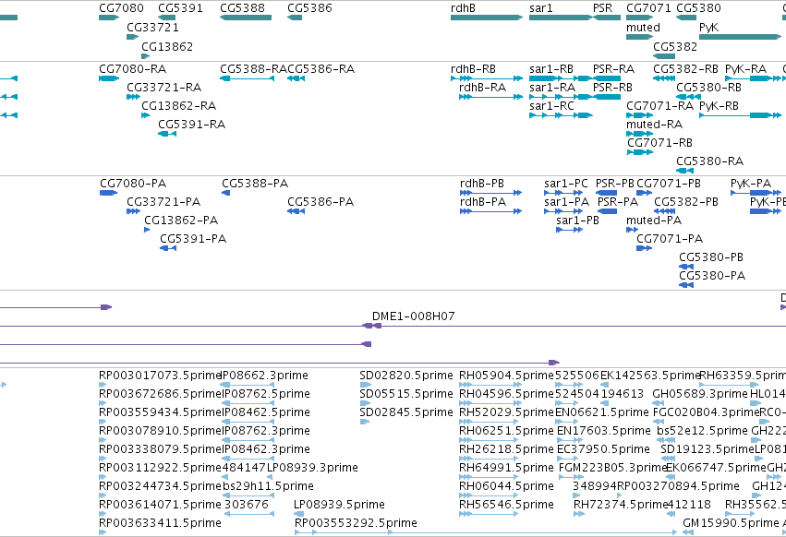The width and height of the screenshot is (786, 537).
Task: Select the PSR gene label
Action: point(602,8)
